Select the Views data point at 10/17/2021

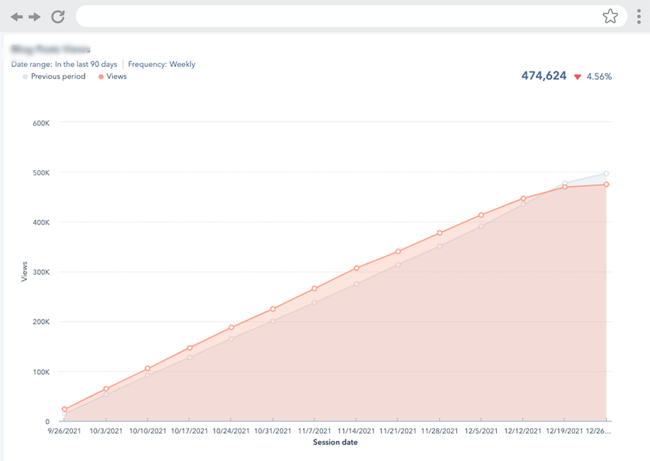tap(190, 348)
